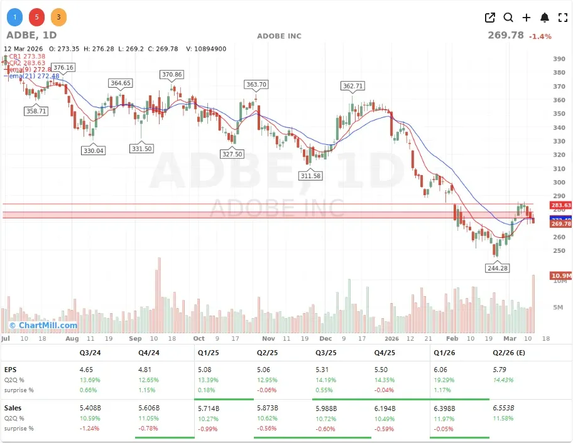Screen dimensions: 573x443
Task: Click the red badge showing 5
Action: (36, 17)
